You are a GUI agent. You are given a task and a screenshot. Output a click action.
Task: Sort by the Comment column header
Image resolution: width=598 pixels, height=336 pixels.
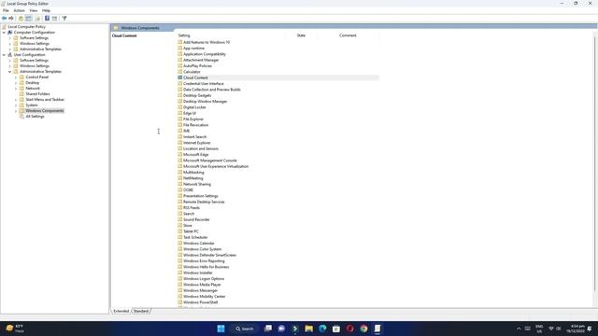coord(348,35)
